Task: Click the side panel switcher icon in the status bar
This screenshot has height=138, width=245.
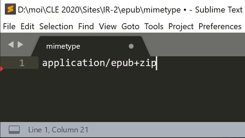Action: coord(14,130)
